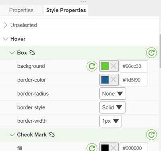This screenshot has height=151, width=161.
Task: Open the black fill color swatch
Action: coord(105,148)
